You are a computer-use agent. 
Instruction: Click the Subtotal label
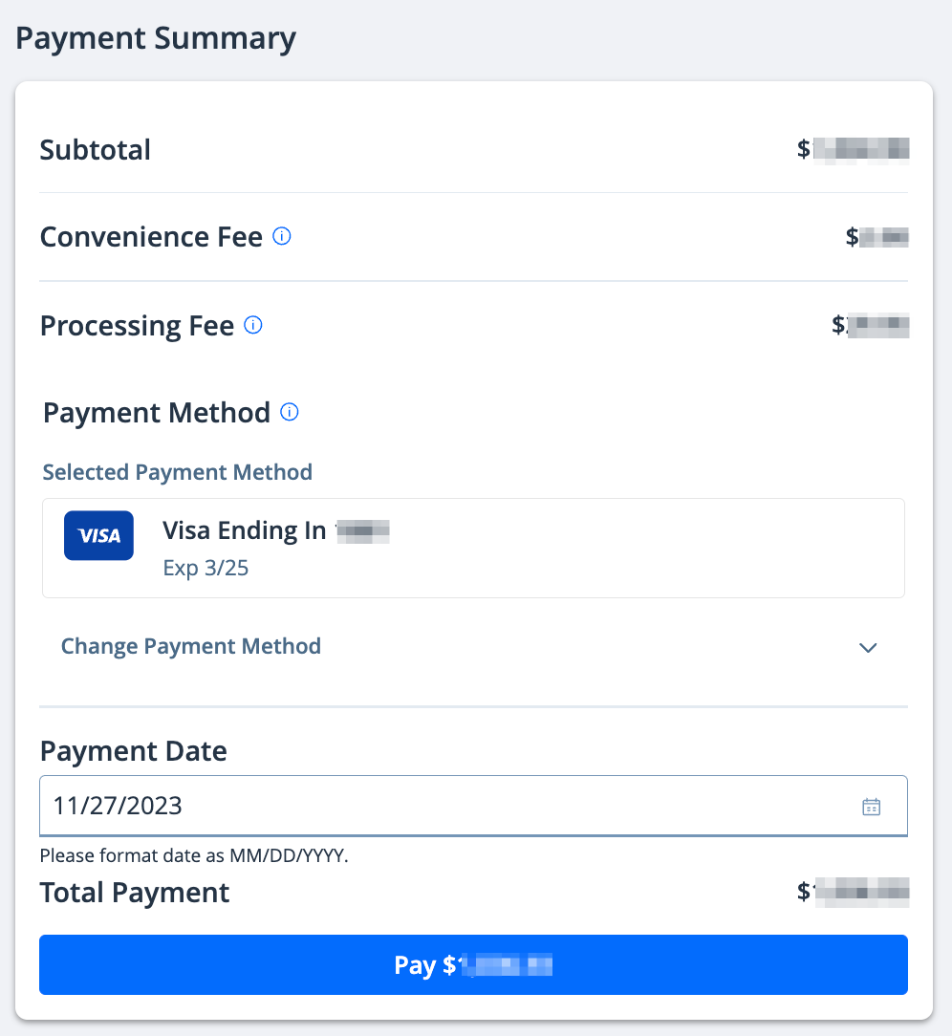point(96,150)
